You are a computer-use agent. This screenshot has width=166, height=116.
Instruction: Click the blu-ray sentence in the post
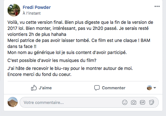pyautogui.click(x=70, y=68)
